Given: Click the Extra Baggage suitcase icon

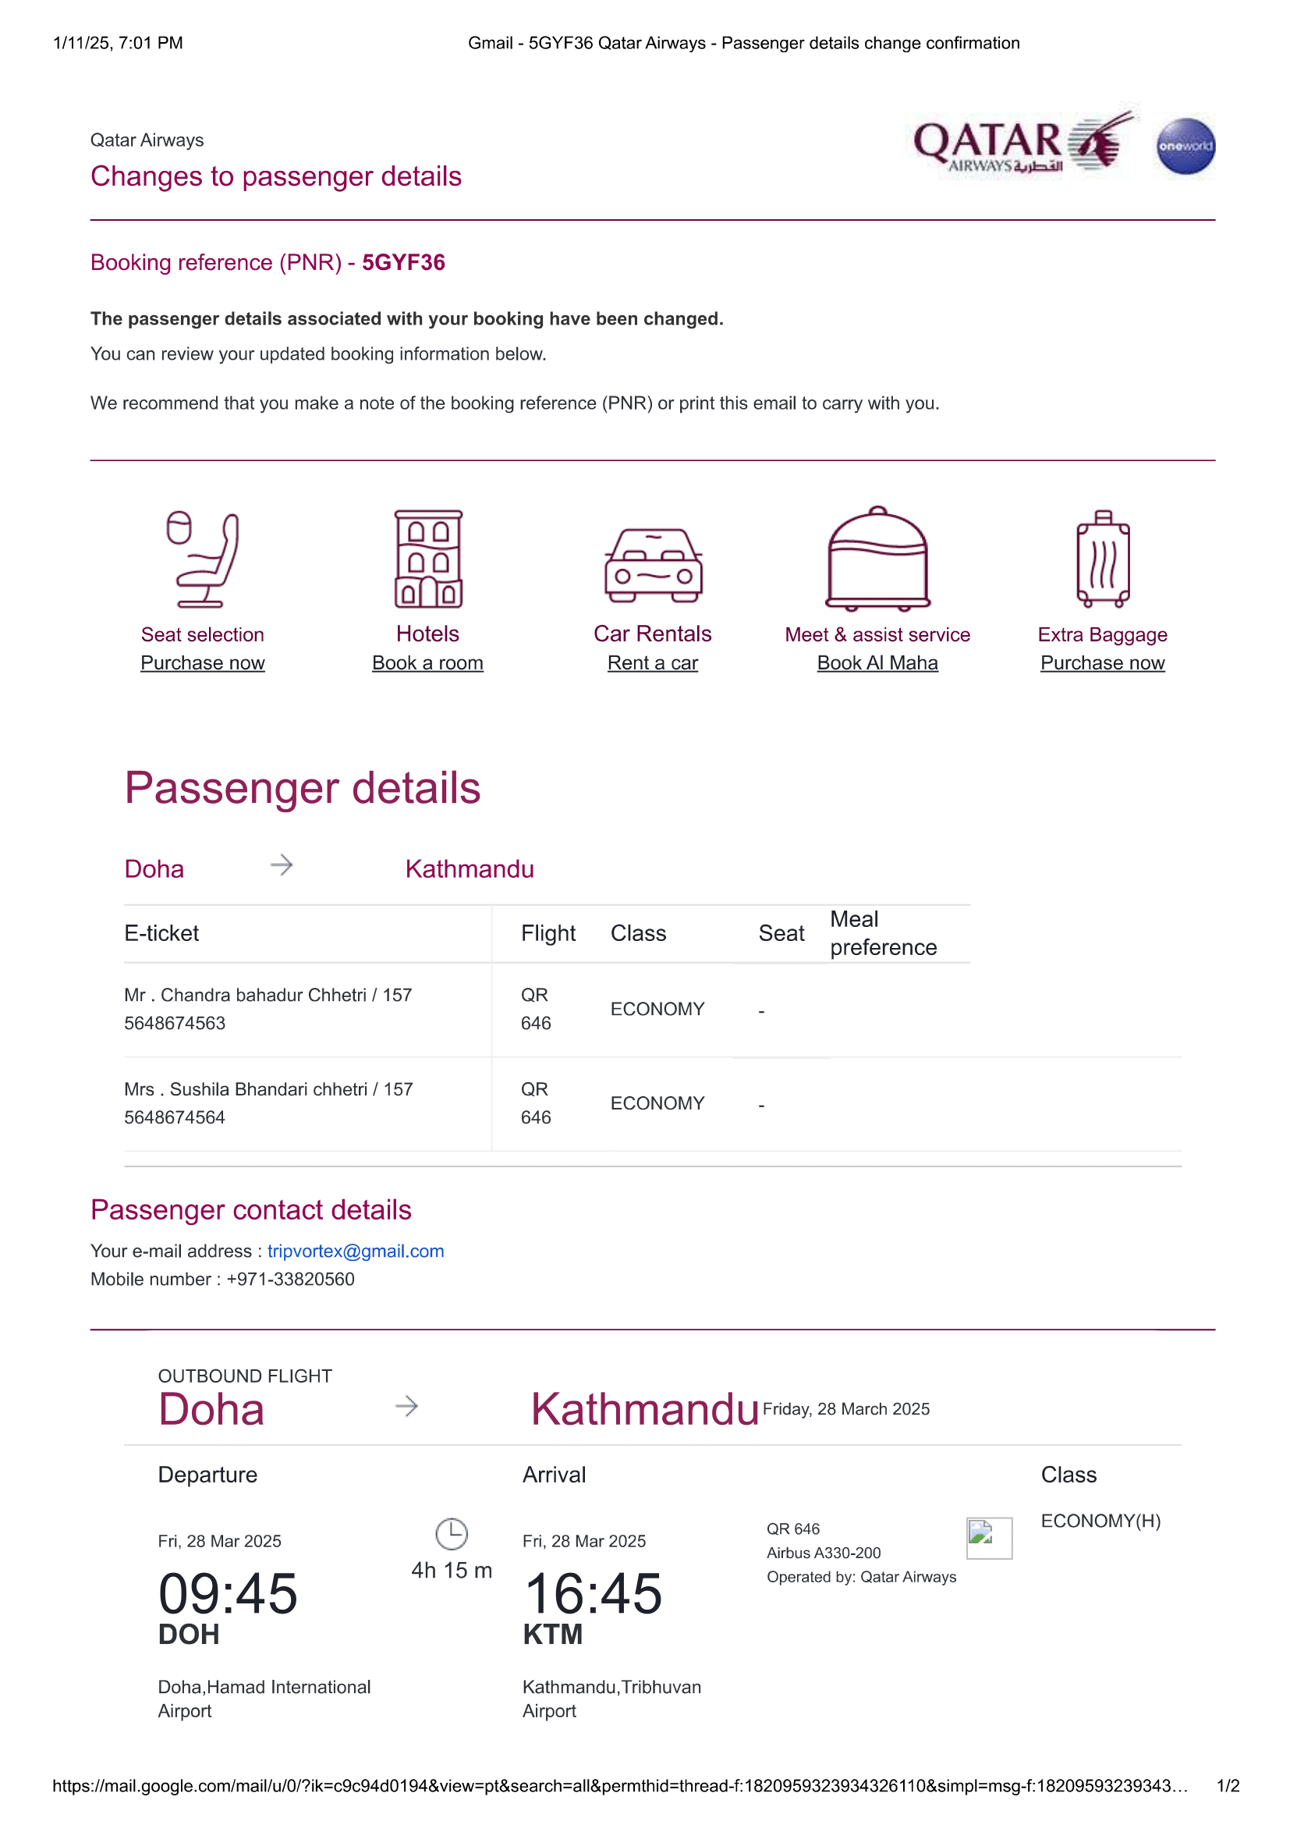Looking at the screenshot, I should pos(1103,559).
